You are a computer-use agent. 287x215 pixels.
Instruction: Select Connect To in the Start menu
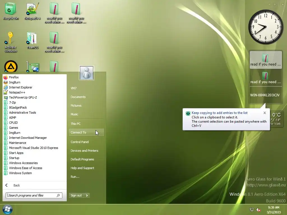[86, 132]
